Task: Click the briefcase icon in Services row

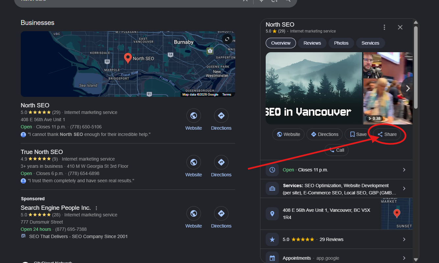Action: coord(272,188)
